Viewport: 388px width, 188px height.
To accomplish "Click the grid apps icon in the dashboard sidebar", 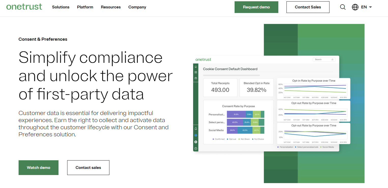I will [x=196, y=72].
